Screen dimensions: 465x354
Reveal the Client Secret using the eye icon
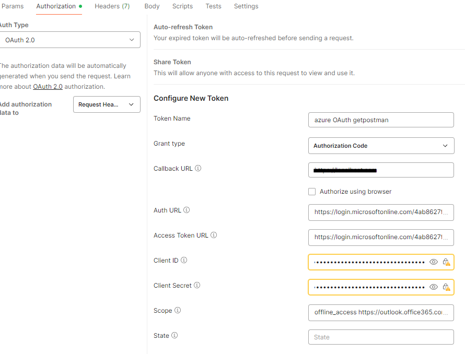tap(434, 287)
